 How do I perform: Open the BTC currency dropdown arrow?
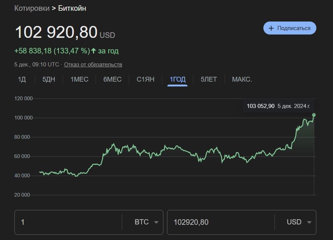156,222
